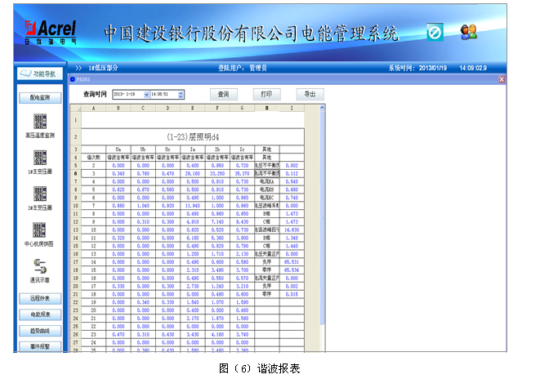
Task: Select the 趋势曲线 sidebar menu
Action: coord(40,331)
